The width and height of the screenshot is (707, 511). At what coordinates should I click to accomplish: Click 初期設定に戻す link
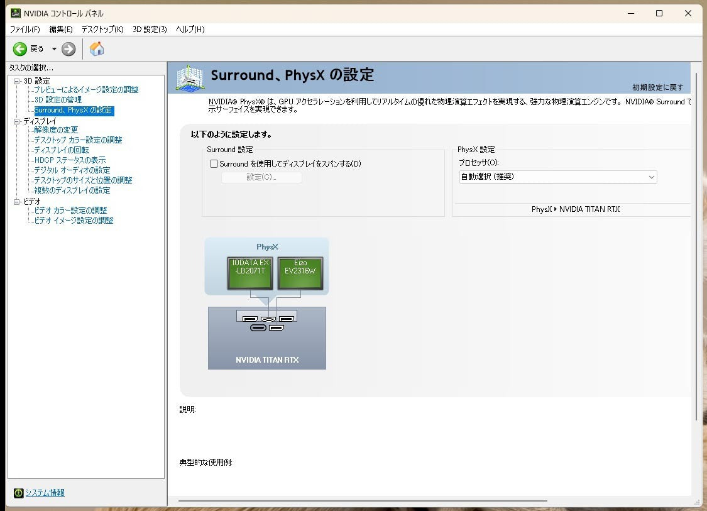point(657,87)
